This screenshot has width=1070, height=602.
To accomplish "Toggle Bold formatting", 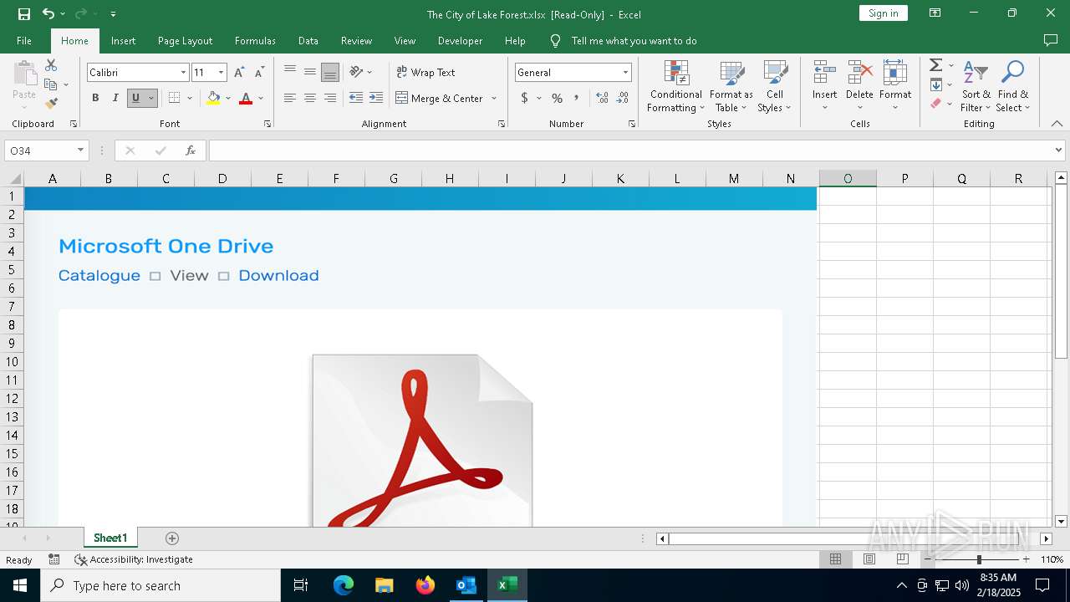I will pyautogui.click(x=95, y=98).
